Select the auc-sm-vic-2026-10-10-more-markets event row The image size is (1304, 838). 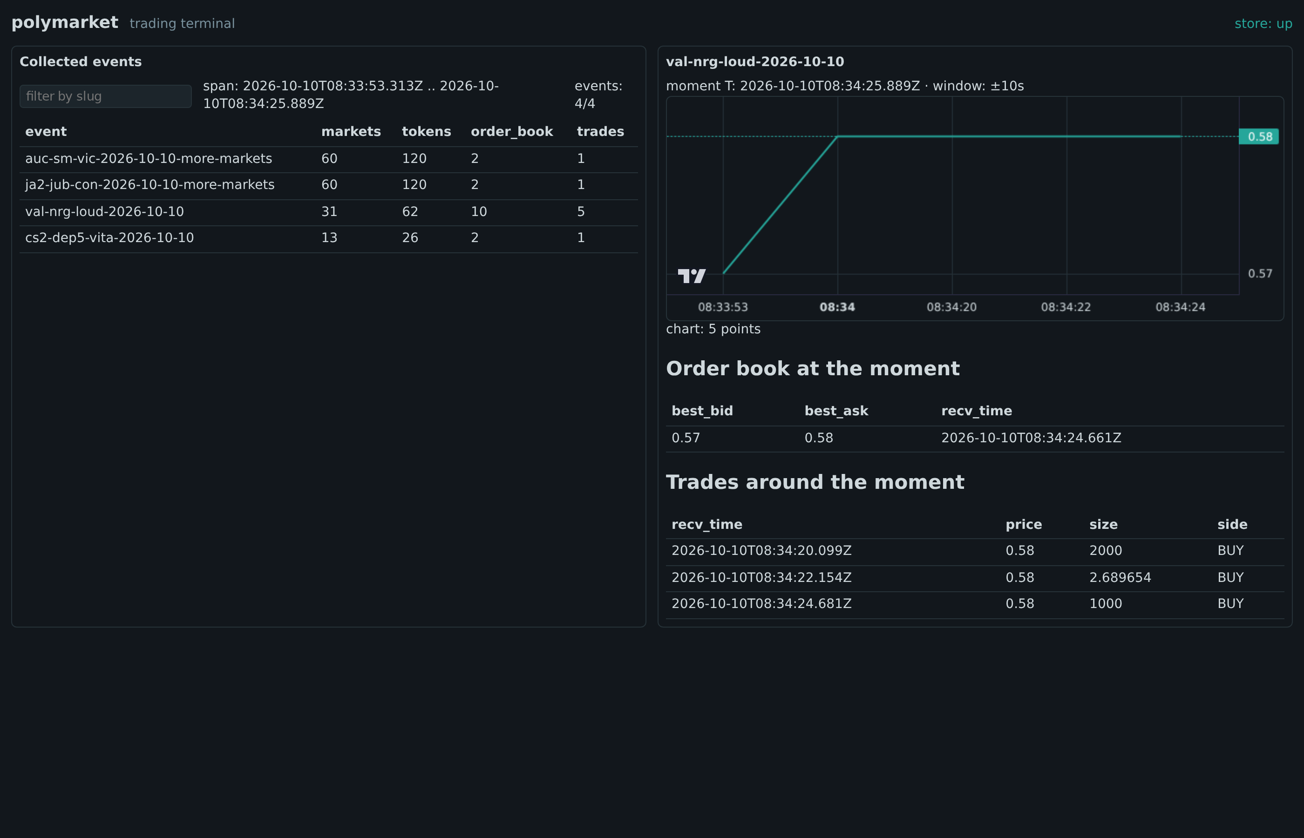coord(329,159)
